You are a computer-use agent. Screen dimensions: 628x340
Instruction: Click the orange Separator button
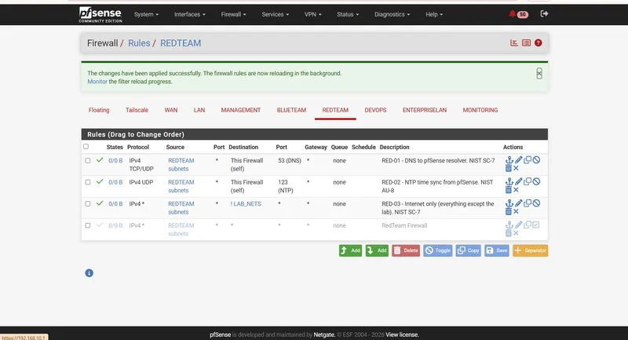[531, 250]
